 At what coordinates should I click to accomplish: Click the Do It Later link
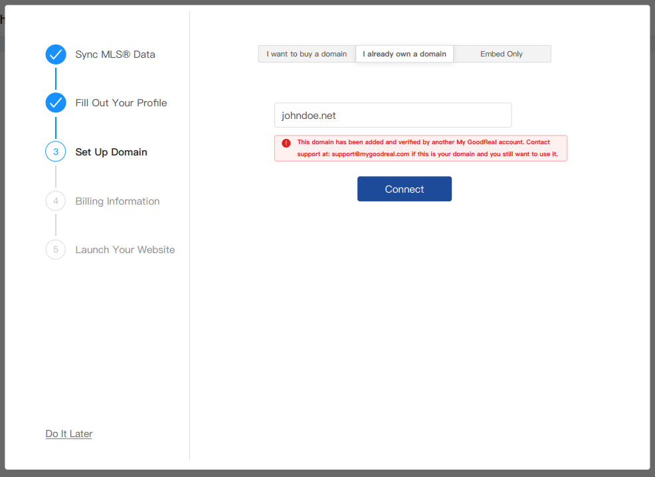click(x=68, y=433)
